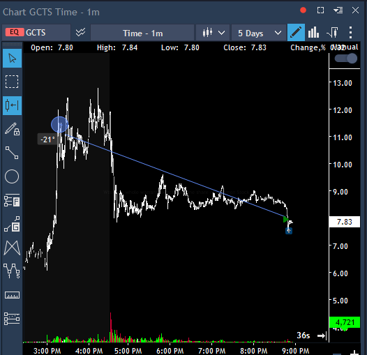Select the circle drawing tool
This screenshot has width=367, height=355.
[x=12, y=176]
